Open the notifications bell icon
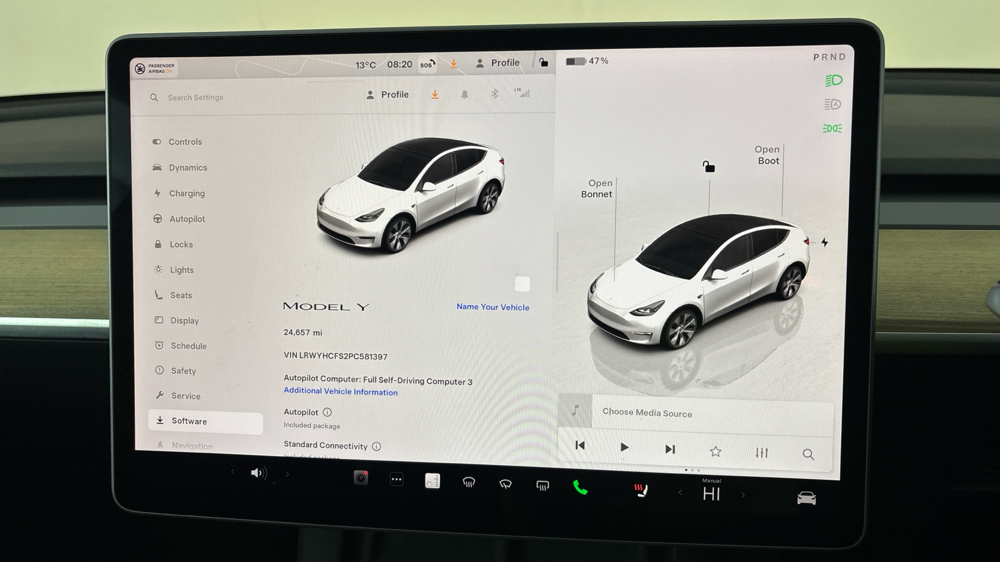1000x562 pixels. point(465,95)
